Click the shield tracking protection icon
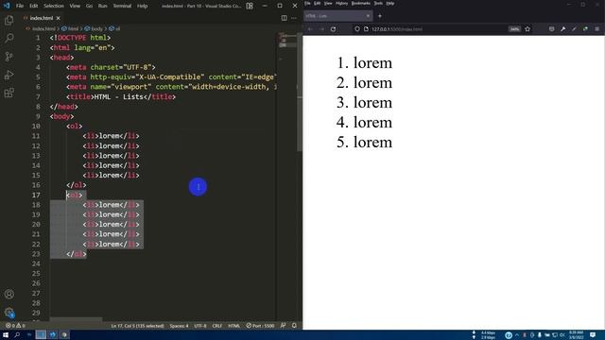Screen dimensions: 605x340 357,29
